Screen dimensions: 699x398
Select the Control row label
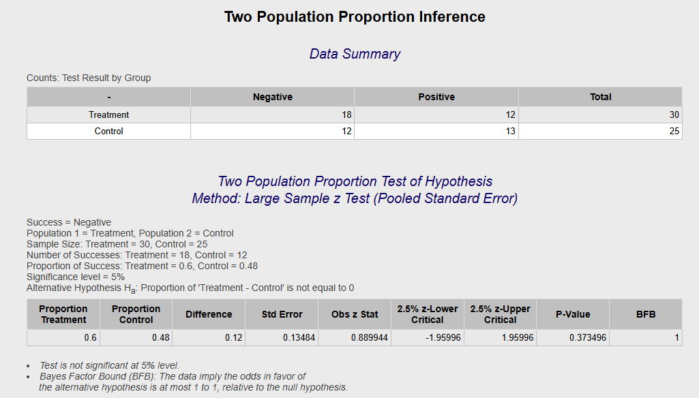coord(109,131)
